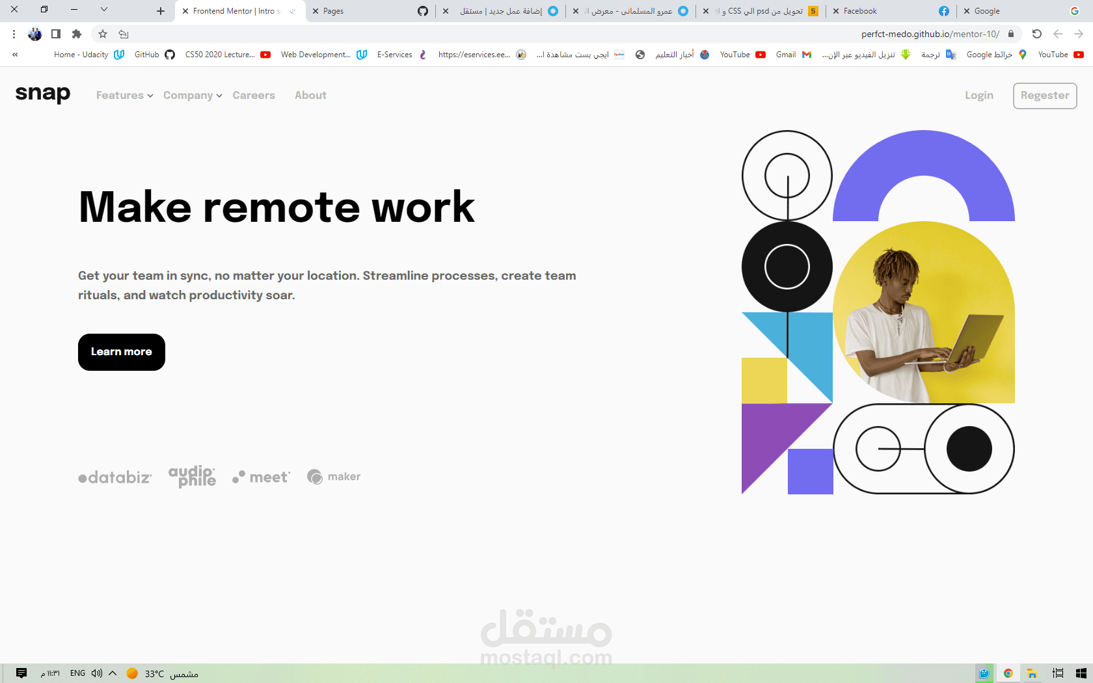Open Task View from the taskbar

[x=1057, y=673]
